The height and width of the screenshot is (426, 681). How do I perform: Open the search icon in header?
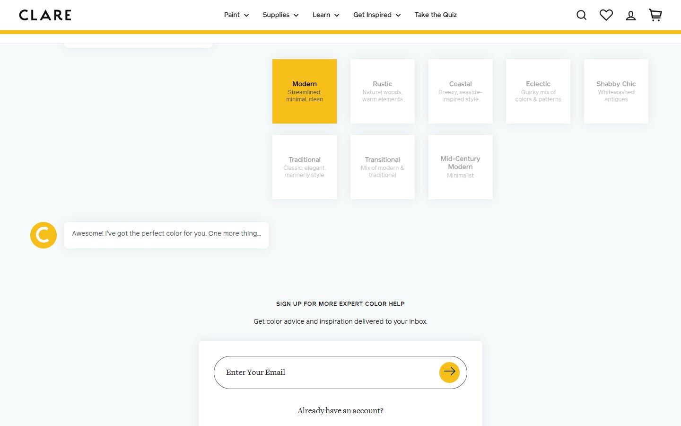click(x=582, y=15)
